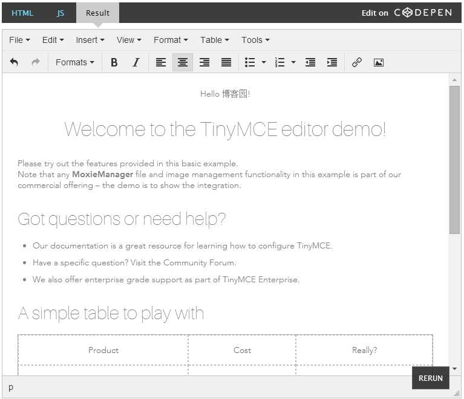Insert an image
This screenshot has height=399, width=464.
(x=379, y=62)
